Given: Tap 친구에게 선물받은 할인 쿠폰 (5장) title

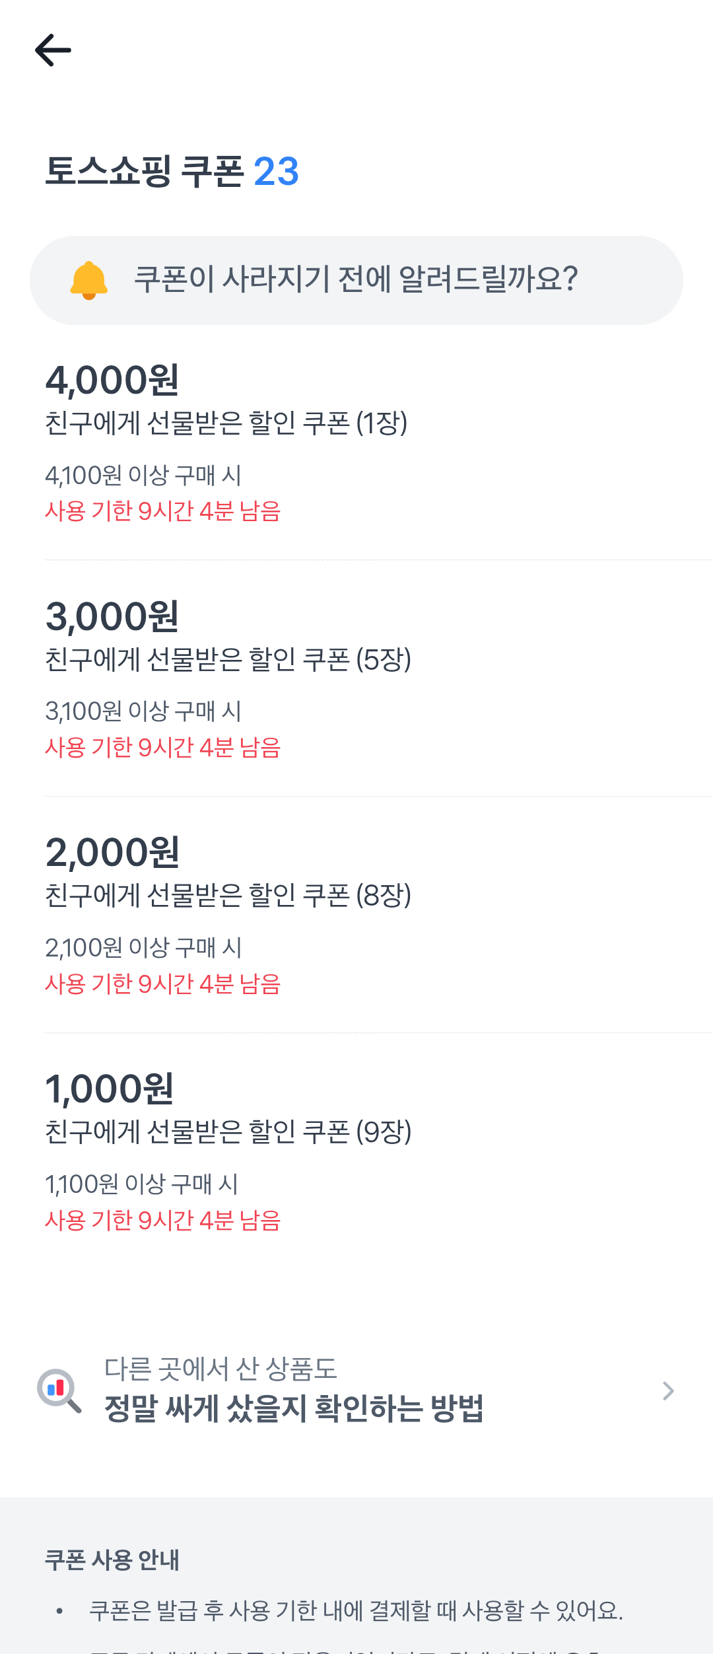Looking at the screenshot, I should click(x=228, y=659).
